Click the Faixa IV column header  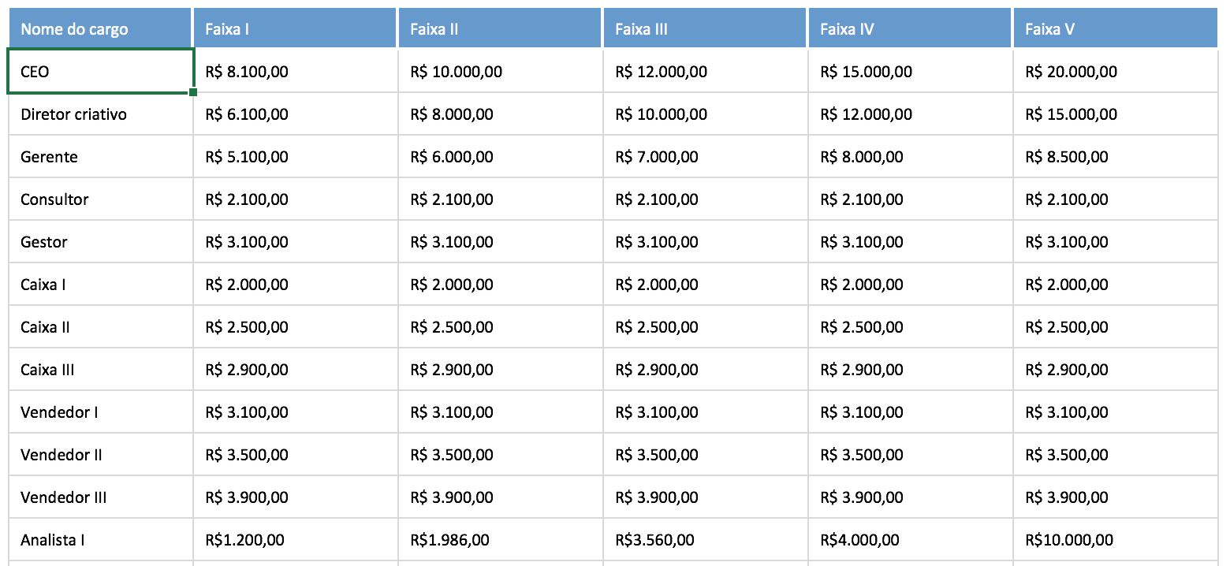tap(910, 29)
